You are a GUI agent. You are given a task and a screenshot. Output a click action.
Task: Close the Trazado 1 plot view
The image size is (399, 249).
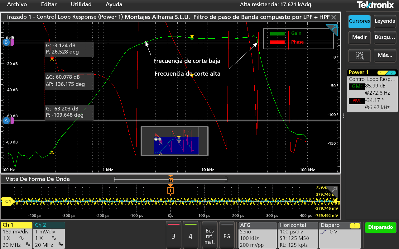334,17
